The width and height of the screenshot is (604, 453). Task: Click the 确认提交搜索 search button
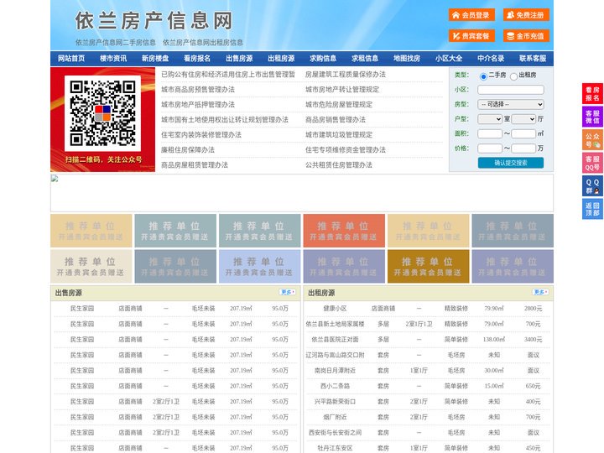[x=511, y=163]
